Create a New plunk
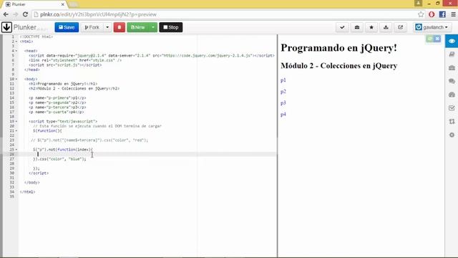Image resolution: width=458 pixels, height=258 pixels. point(138,27)
